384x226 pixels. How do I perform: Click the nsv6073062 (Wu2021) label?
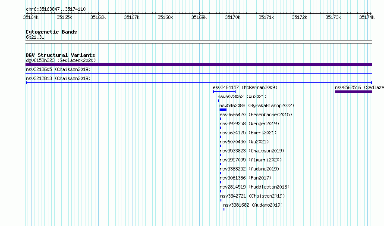pos(242,96)
